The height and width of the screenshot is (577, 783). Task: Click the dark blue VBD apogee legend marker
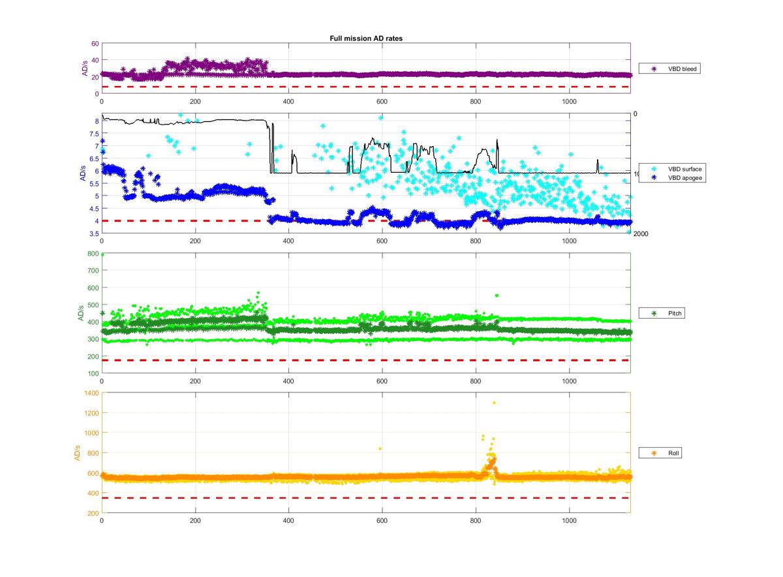point(653,177)
